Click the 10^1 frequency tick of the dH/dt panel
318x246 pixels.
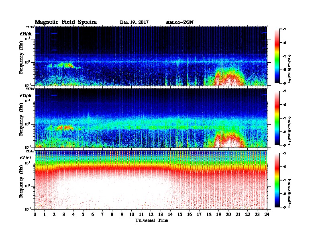tap(27, 39)
